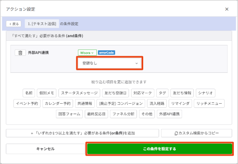The height and width of the screenshot is (164, 238).
Task: Add the 個別メモ filter
Action: coord(47,93)
